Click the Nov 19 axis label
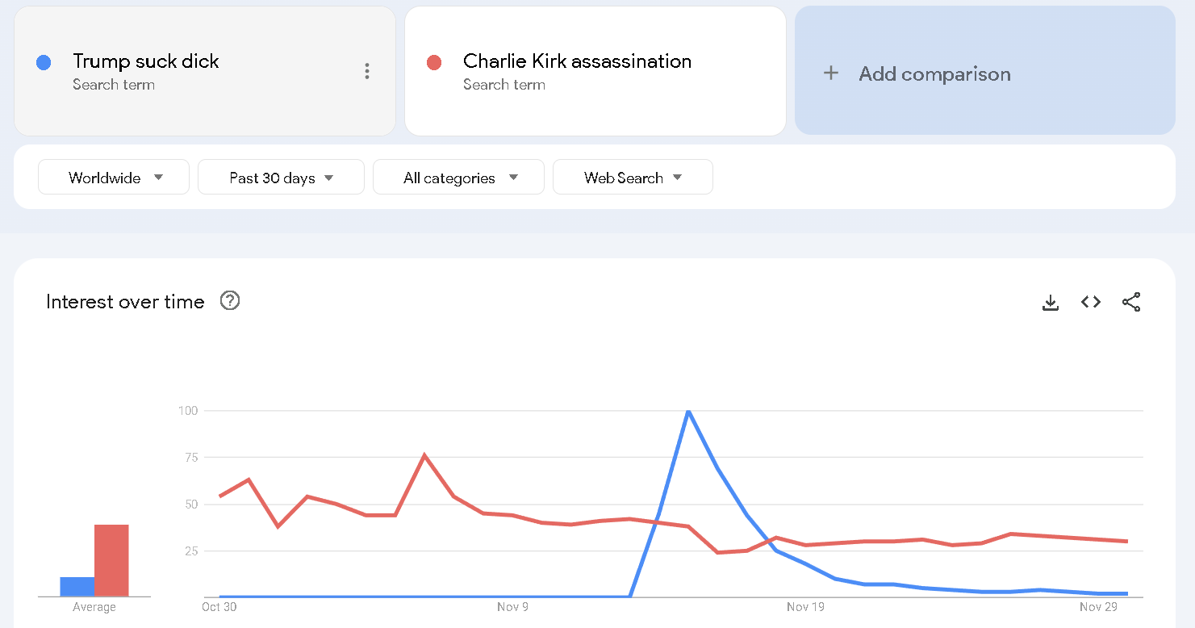1195x628 pixels. coord(805,607)
